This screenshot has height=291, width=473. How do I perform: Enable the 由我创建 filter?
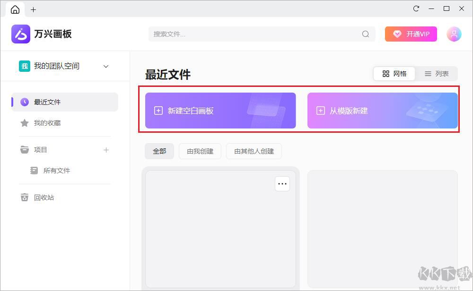coord(200,151)
